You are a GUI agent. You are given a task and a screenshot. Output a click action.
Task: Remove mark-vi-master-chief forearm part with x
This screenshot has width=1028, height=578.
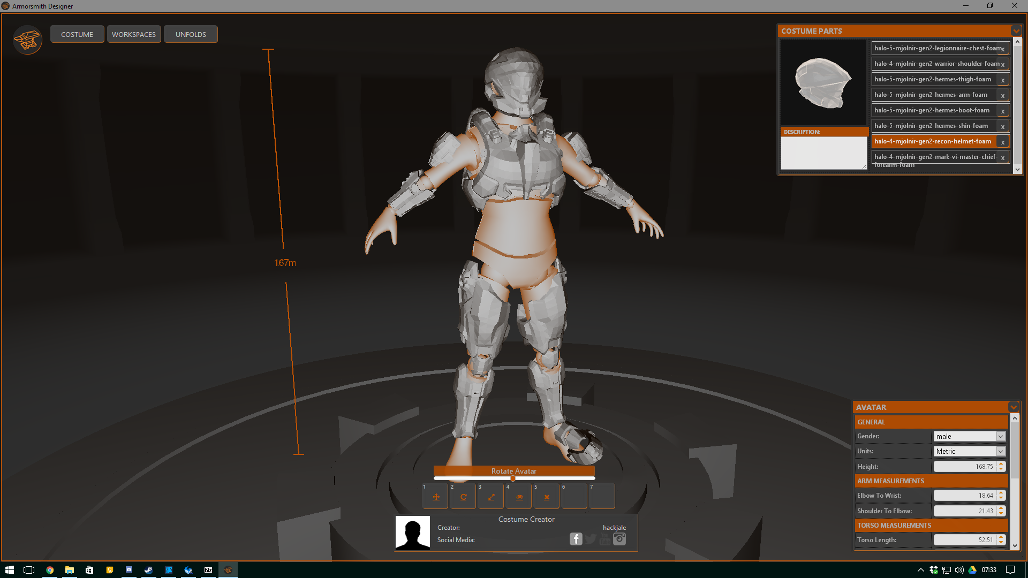pyautogui.click(x=1003, y=158)
